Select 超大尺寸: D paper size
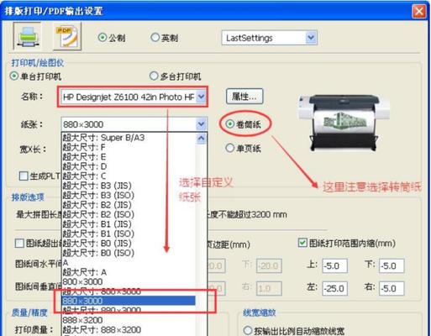This screenshot has height=336, width=431. point(129,166)
